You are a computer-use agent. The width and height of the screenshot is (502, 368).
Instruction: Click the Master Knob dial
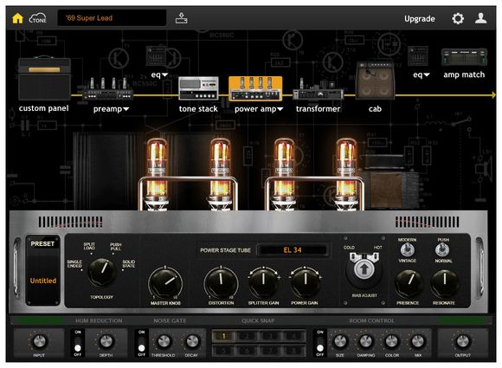[165, 283]
